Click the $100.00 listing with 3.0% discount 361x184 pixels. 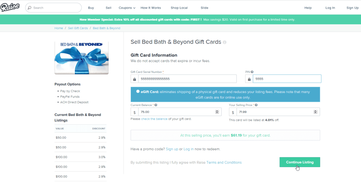[x=80, y=157]
